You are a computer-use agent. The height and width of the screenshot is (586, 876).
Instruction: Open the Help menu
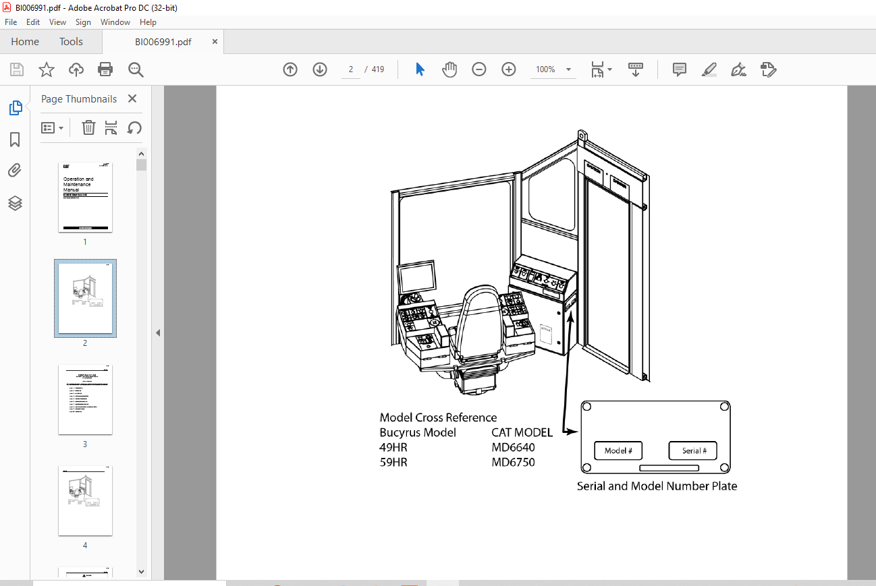pos(148,22)
